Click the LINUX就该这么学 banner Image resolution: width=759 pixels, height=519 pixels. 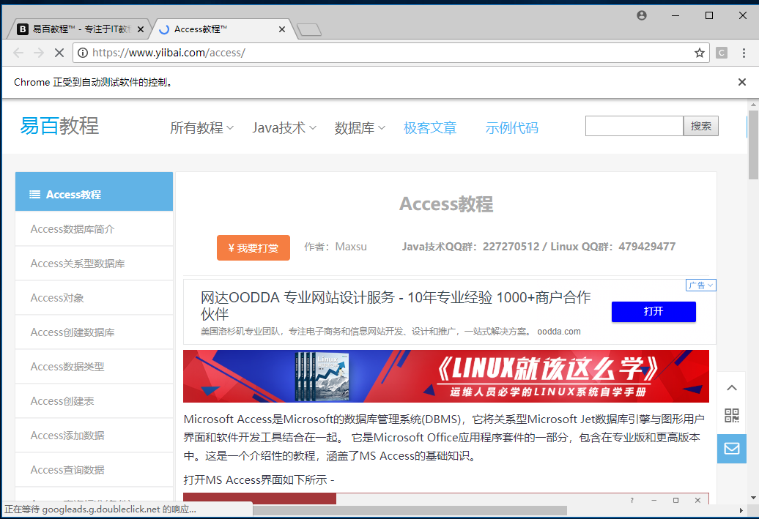point(446,376)
